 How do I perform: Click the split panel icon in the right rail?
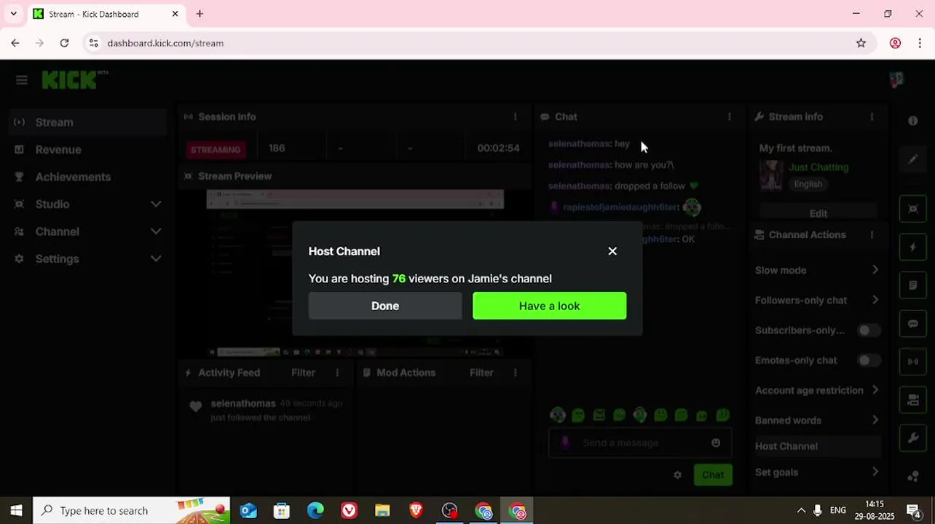click(912, 362)
